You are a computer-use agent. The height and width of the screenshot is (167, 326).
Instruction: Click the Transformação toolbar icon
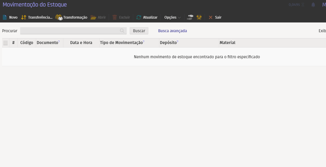click(59, 17)
